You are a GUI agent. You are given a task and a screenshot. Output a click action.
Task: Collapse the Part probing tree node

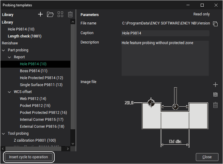[4, 50]
